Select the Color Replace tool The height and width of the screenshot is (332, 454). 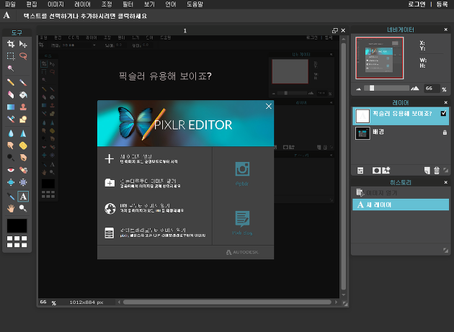click(11, 119)
